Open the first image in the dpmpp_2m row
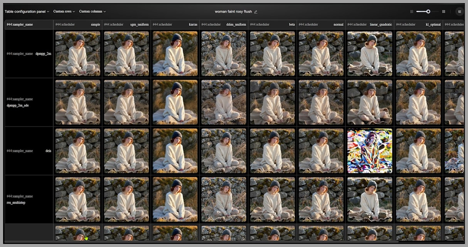Viewport: 468px width, 247px height. [x=77, y=53]
